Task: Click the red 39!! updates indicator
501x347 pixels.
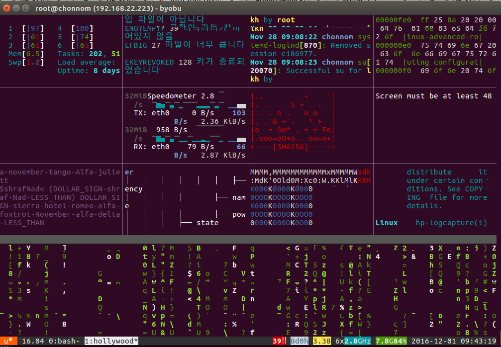Action: pos(279,341)
